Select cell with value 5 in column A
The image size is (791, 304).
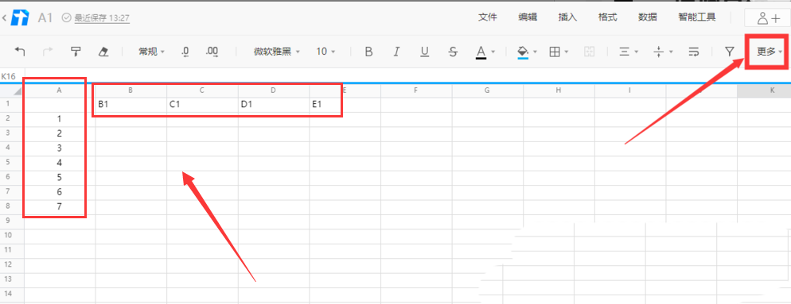60,177
